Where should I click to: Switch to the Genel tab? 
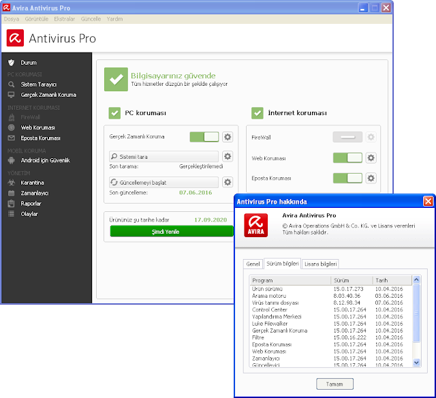253,264
